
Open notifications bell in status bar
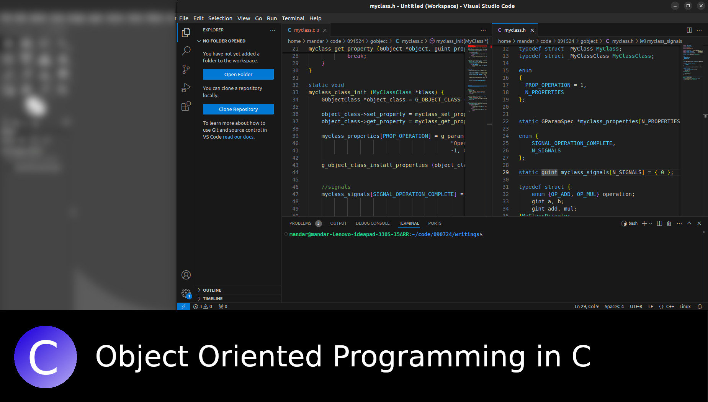tap(700, 307)
